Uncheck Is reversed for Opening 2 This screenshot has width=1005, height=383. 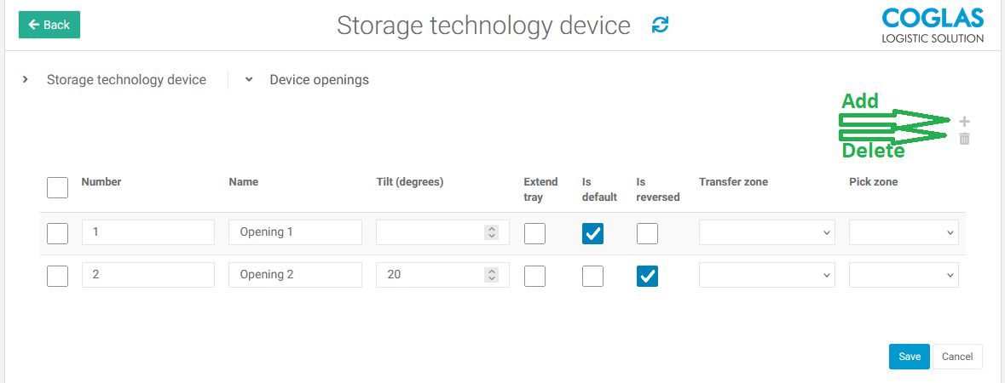click(x=647, y=276)
